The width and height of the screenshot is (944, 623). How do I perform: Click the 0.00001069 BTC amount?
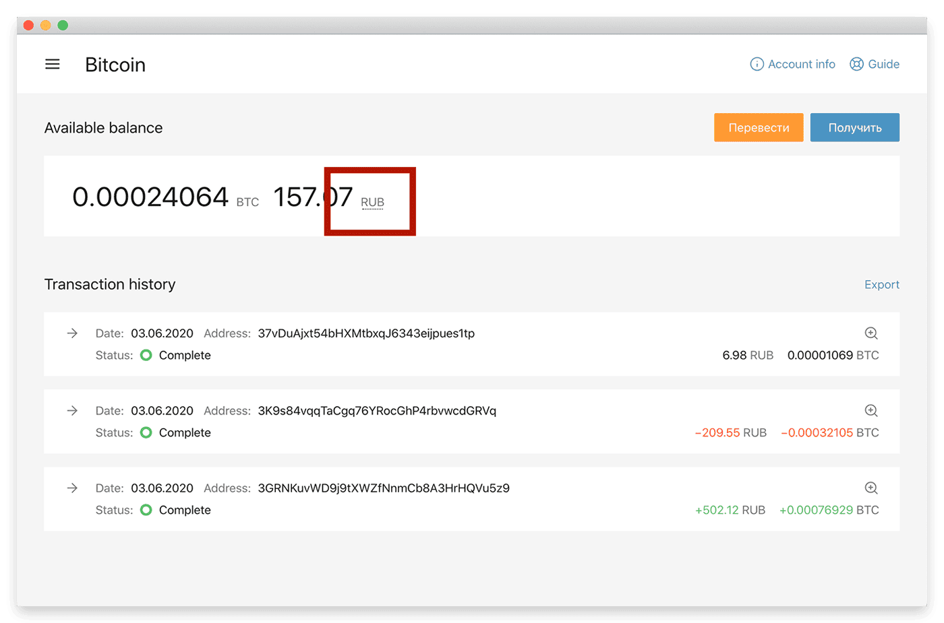(x=833, y=355)
